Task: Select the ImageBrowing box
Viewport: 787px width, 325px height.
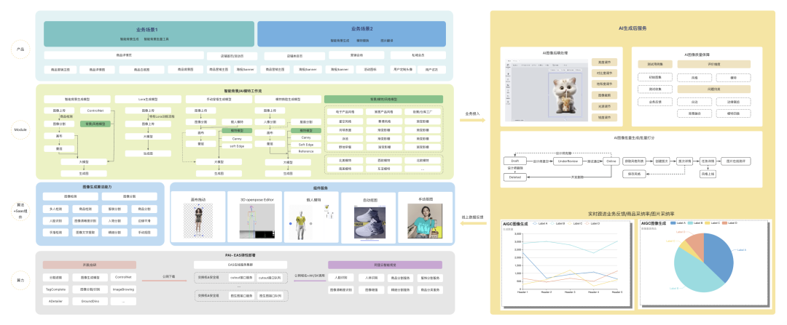Action: coord(123,289)
